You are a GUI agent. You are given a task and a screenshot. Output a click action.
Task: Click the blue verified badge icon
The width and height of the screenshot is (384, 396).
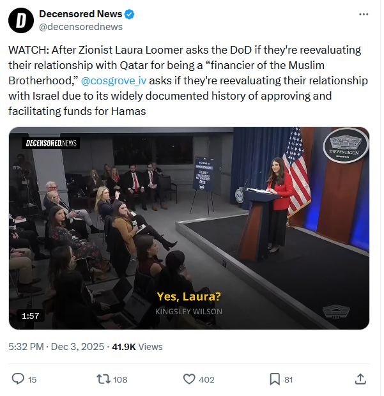[128, 14]
